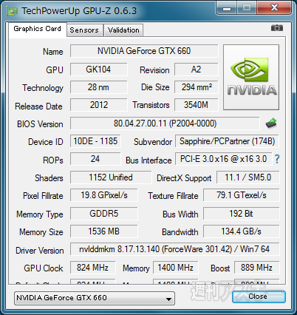Select the BIOS Version '80.04.27.00.11 (P2004-0000)'
This screenshot has height=315, width=297.
coord(165,123)
